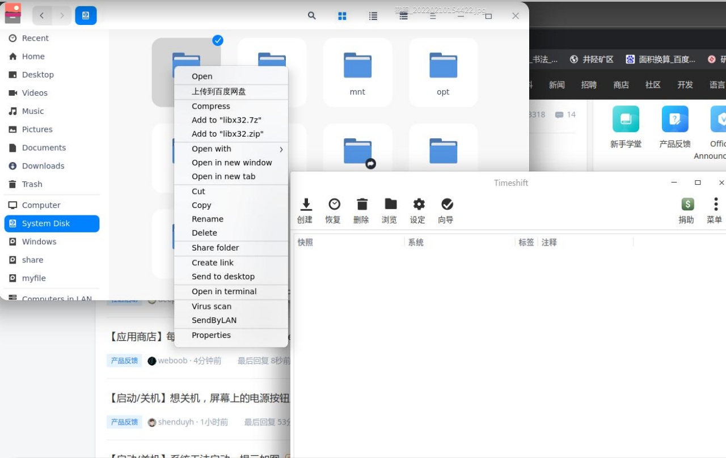Viewport: 726px width, 458px height.
Task: Choose Rename in context menu
Action: pyautogui.click(x=231, y=219)
